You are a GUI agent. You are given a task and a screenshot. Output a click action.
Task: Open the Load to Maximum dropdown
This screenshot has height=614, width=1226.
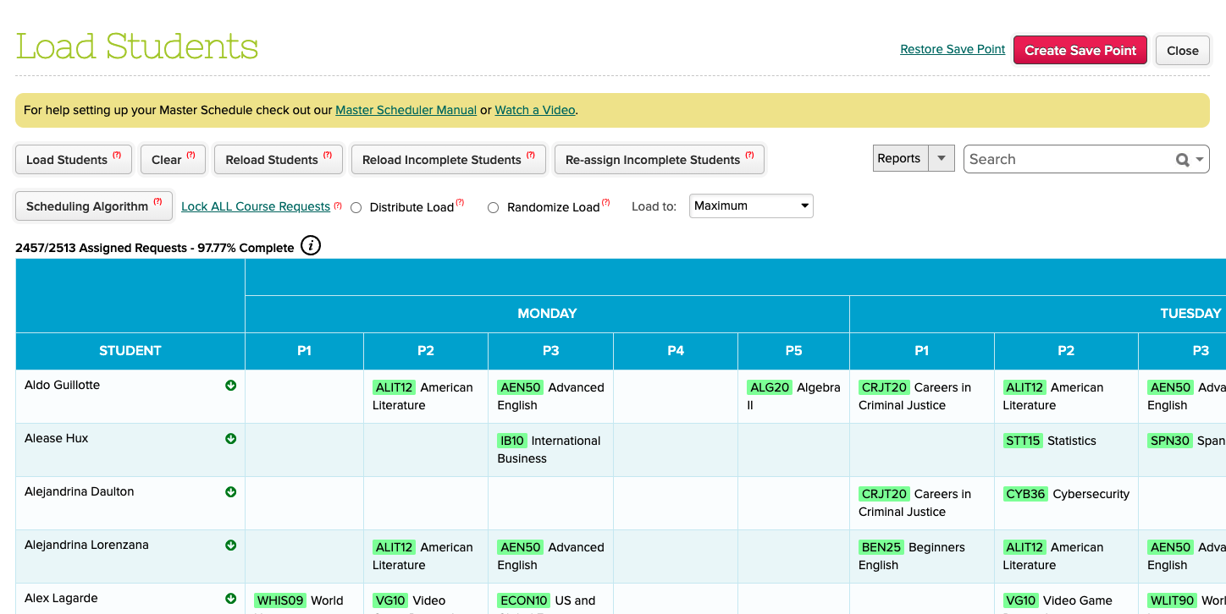click(x=751, y=206)
